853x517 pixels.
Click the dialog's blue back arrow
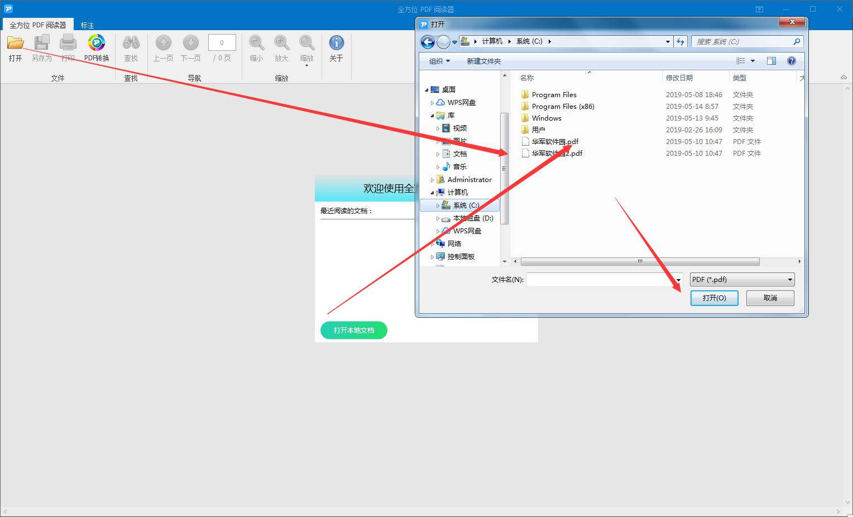click(x=428, y=41)
